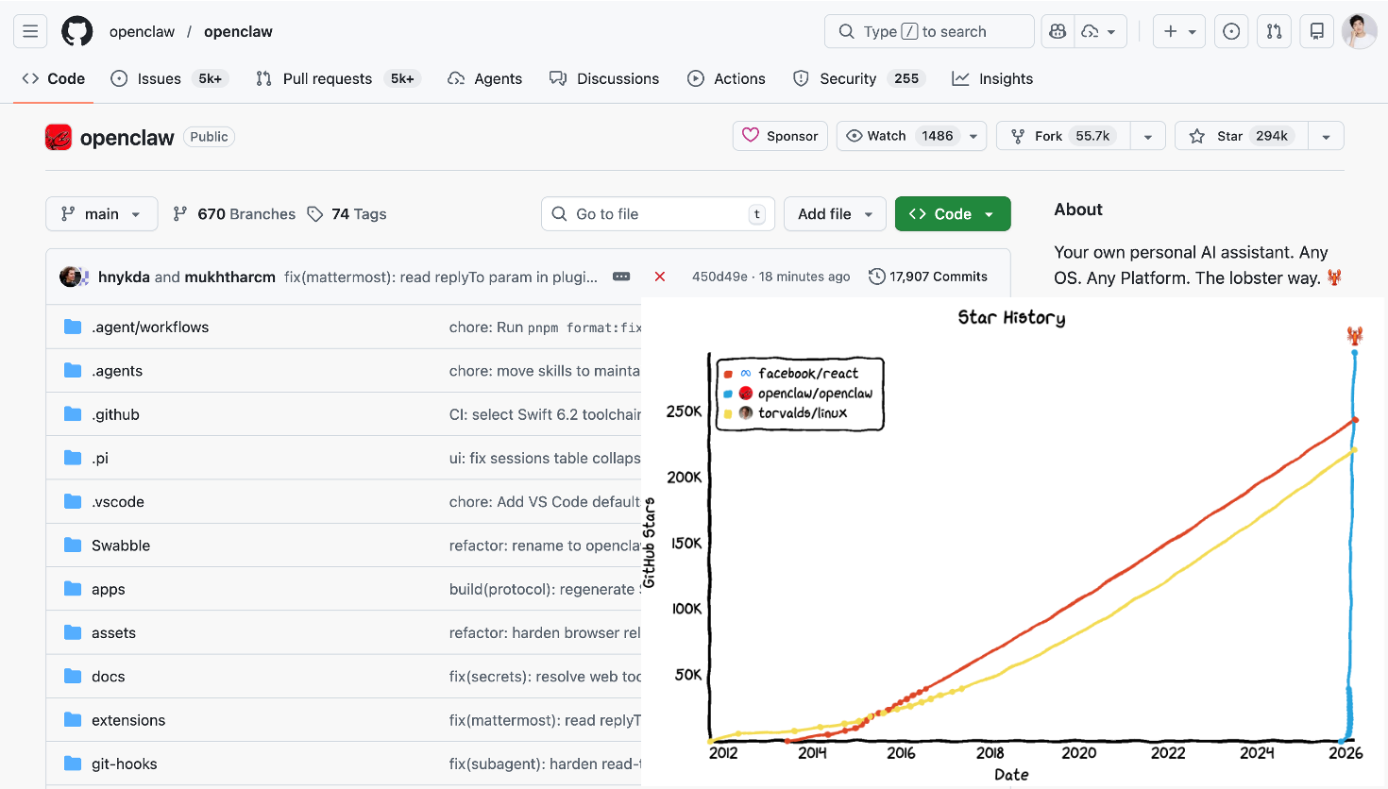The height and width of the screenshot is (789, 1388).
Task: Open the Copilot chat icon
Action: point(1058,31)
